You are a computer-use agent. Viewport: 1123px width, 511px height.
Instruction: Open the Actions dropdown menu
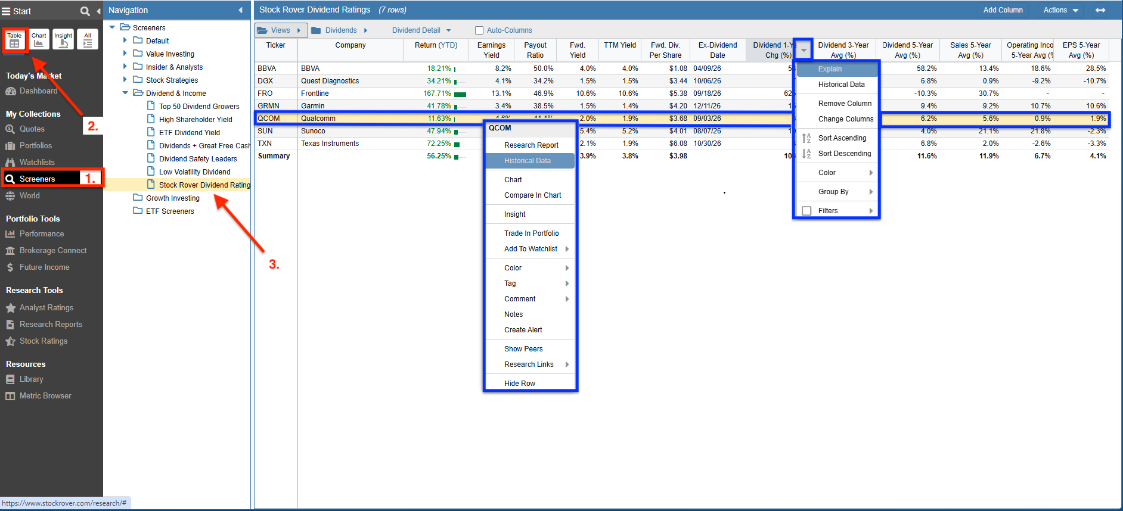click(x=1061, y=10)
